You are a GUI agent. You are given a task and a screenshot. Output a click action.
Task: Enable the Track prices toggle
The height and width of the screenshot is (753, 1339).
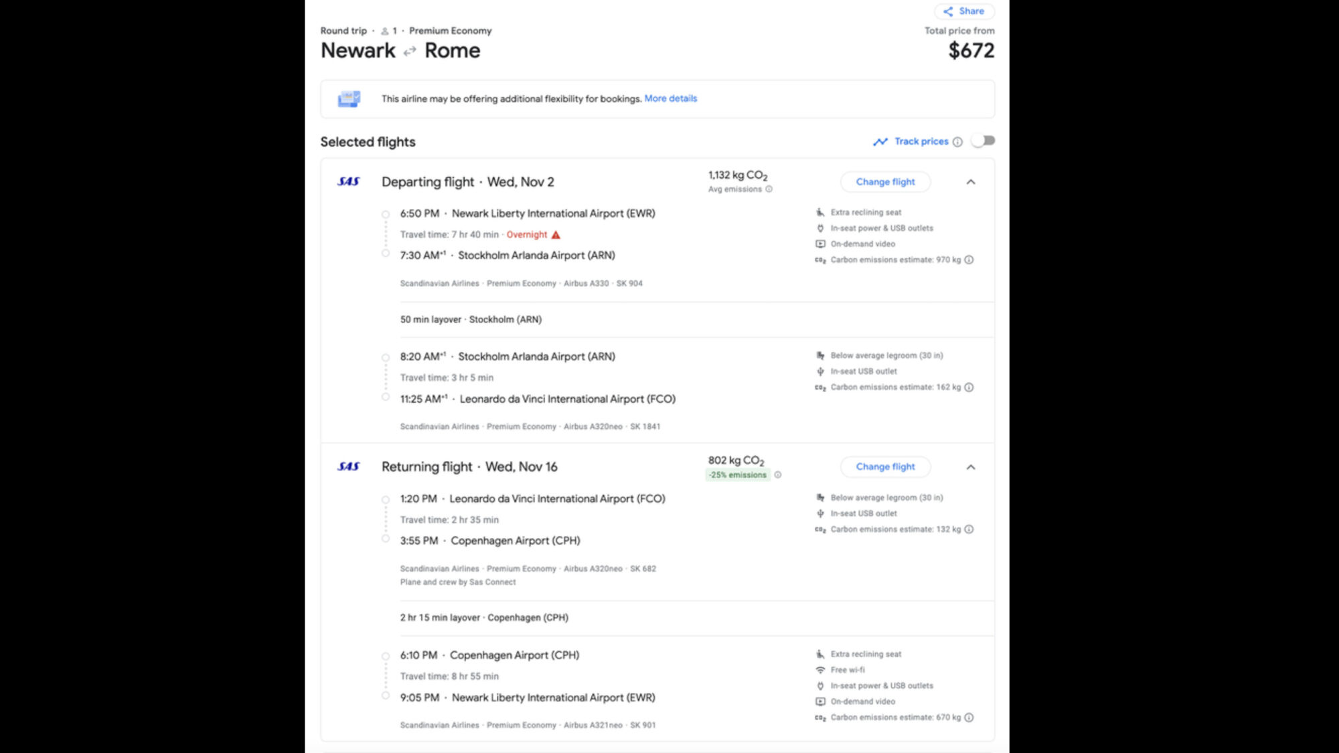(983, 141)
